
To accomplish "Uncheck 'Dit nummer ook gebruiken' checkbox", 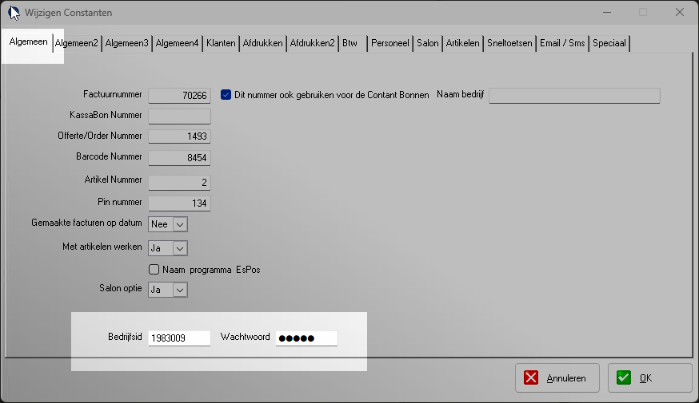I will 226,95.
